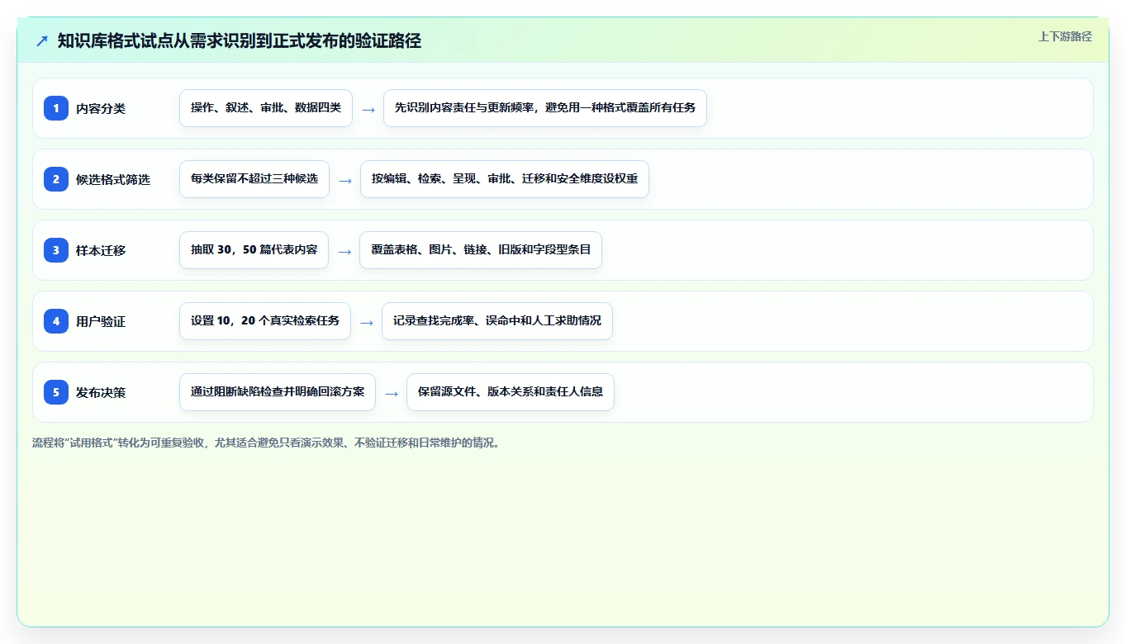Select step number 2 badge
This screenshot has height=644, width=1126.
tap(56, 178)
